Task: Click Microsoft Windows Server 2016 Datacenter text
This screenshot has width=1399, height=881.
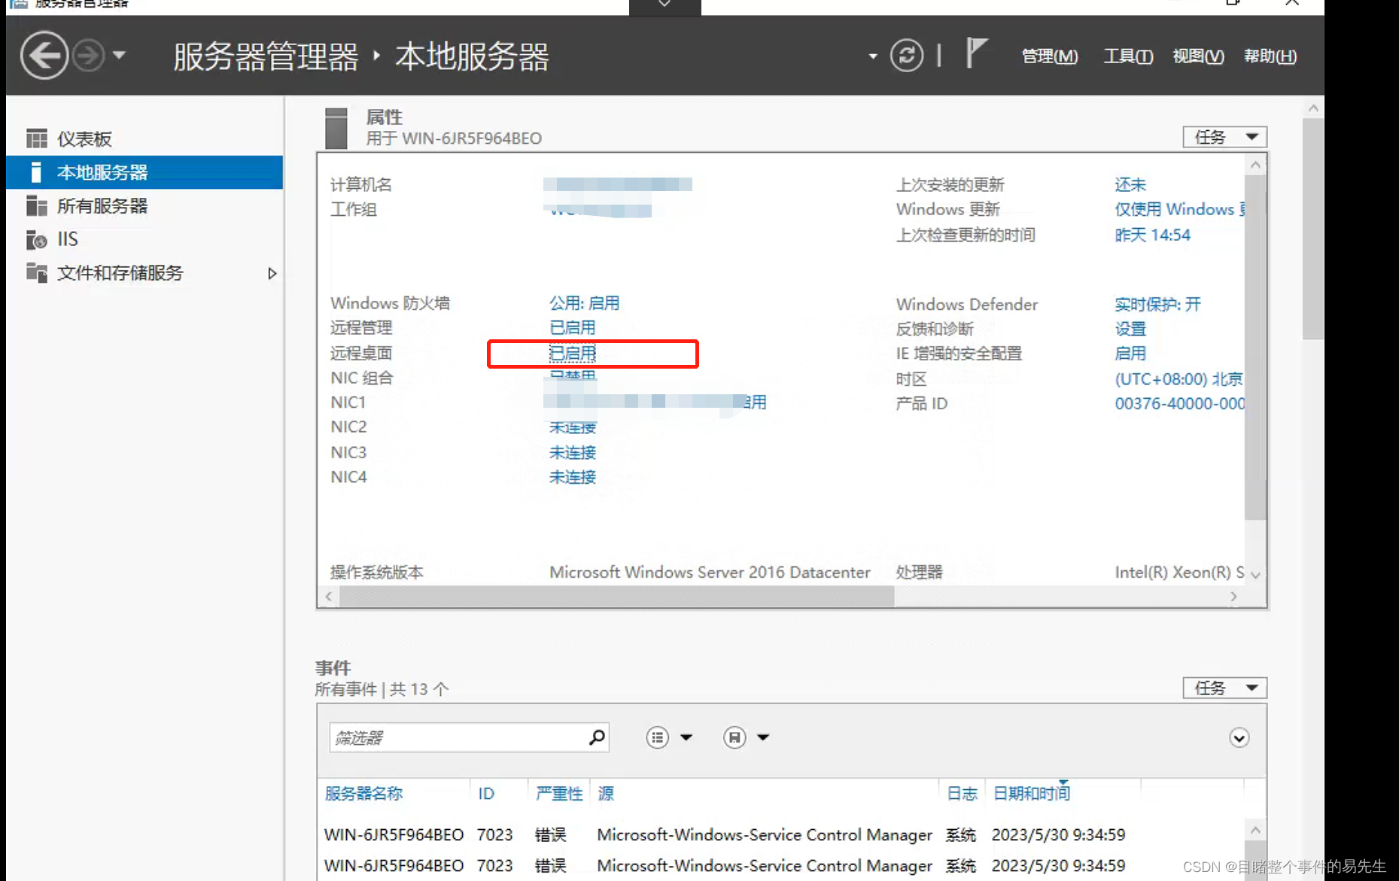Action: (x=710, y=573)
